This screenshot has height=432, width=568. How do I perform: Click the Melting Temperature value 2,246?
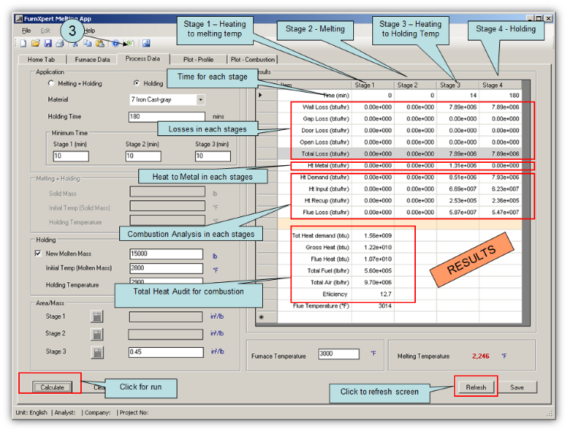pos(481,356)
